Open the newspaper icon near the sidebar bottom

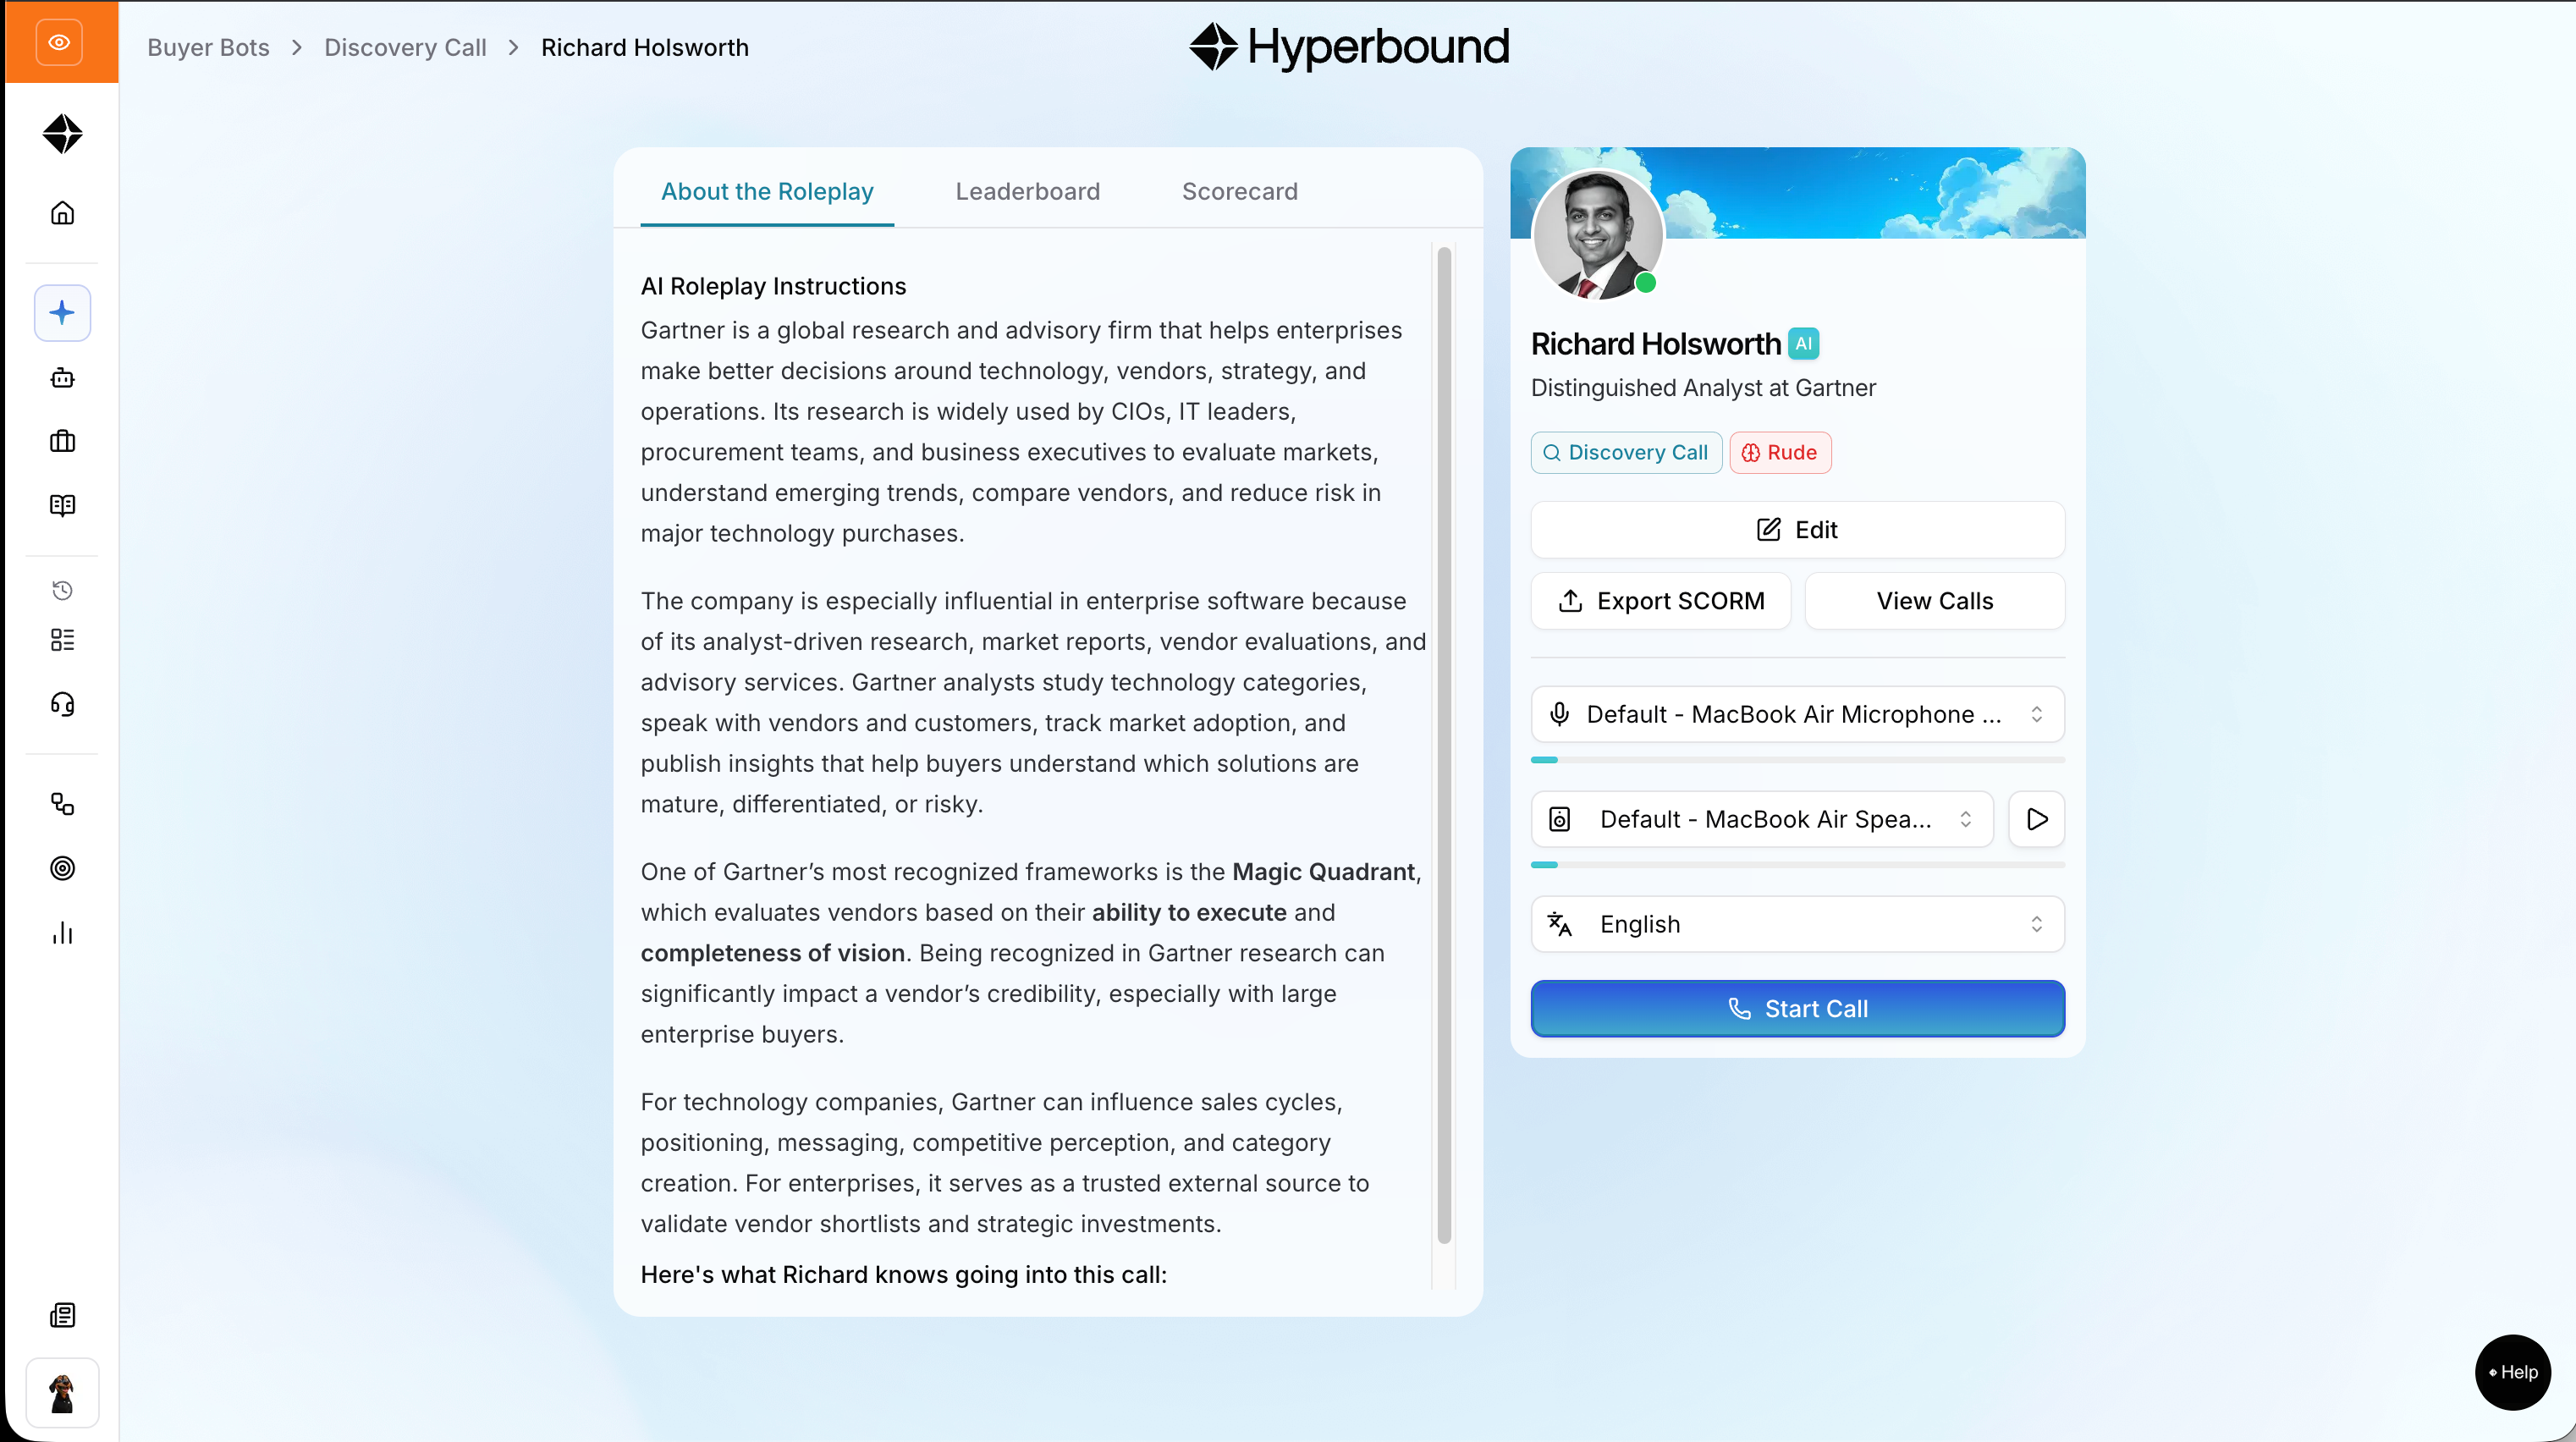point(62,1315)
